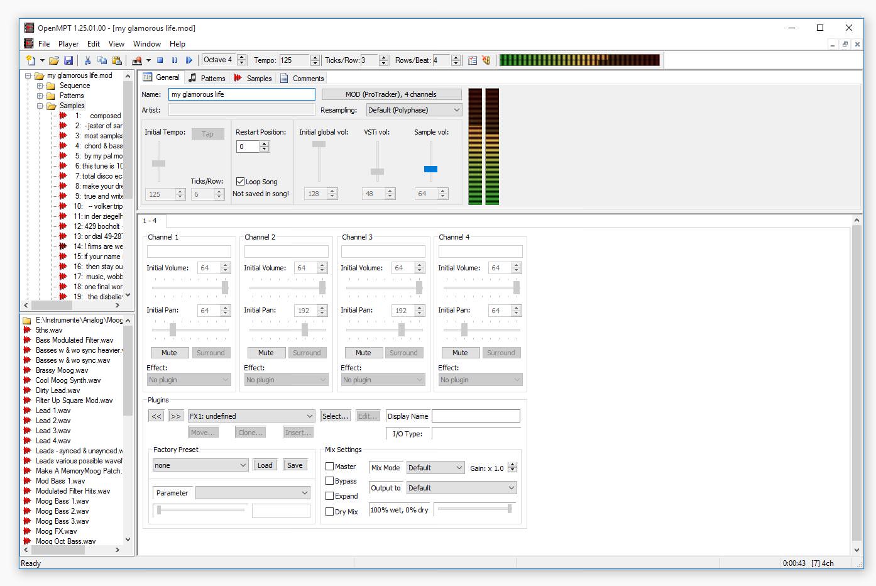Screen dimensions: 876x586
Task: Click the Save preset button
Action: tap(295, 465)
